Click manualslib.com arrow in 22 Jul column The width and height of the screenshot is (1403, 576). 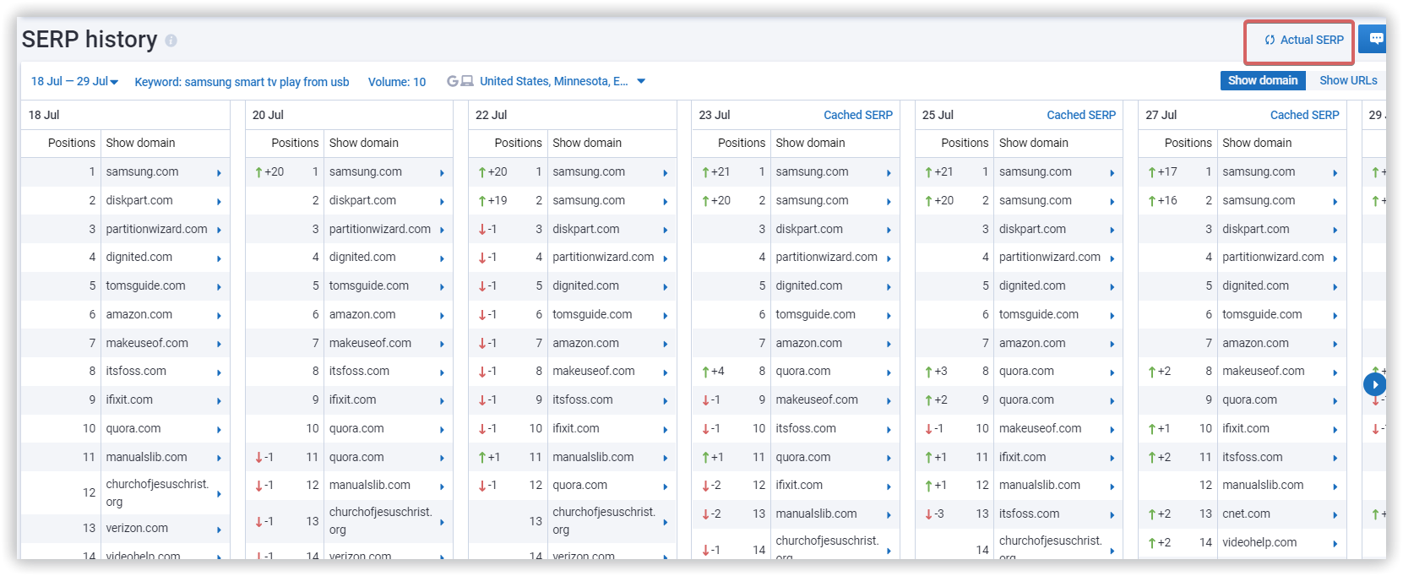[x=666, y=459]
